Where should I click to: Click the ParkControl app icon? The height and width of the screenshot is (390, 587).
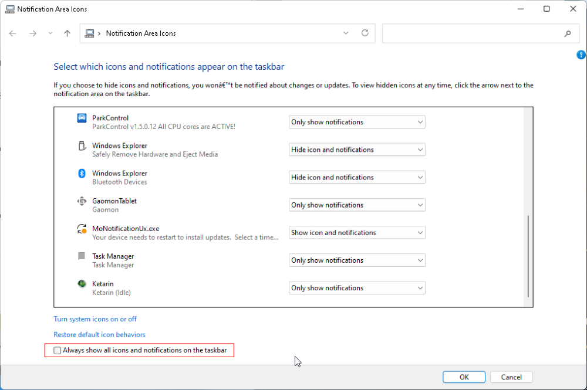click(x=82, y=118)
